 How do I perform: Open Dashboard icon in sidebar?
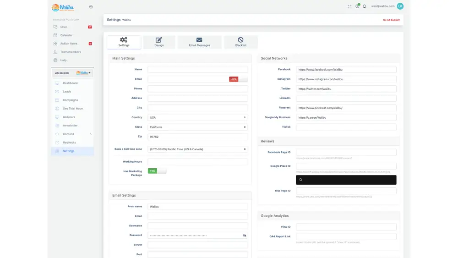coord(57,83)
